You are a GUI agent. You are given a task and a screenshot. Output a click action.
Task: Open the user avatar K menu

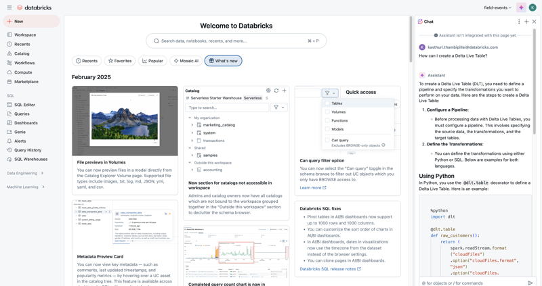point(533,7)
